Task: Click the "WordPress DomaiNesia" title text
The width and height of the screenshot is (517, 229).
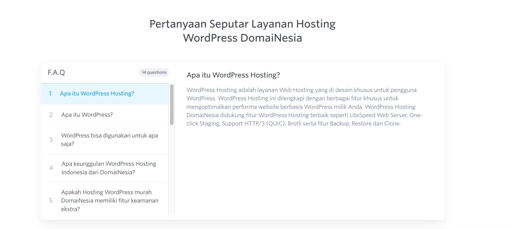Action: pyautogui.click(x=243, y=38)
